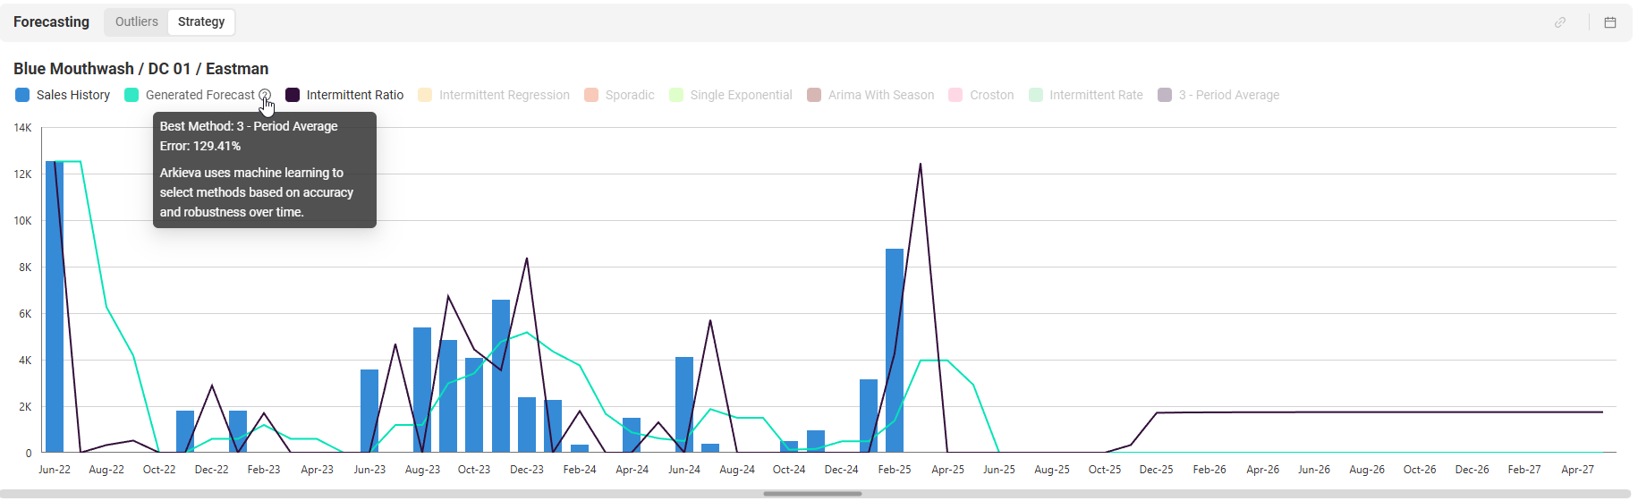Click the Blue Mouthwash / DC 01 title
This screenshot has width=1638, height=501.
pos(140,69)
